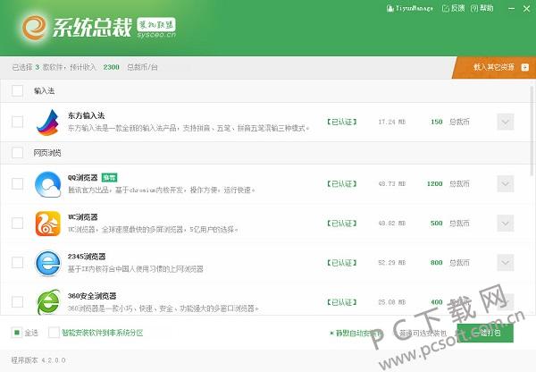Click the 东方输入法 title text
This screenshot has width=536, height=372.
click(x=86, y=115)
